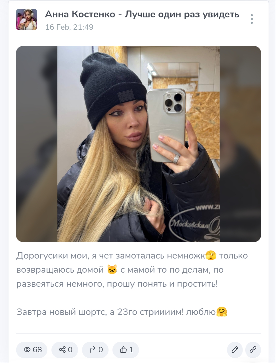Screen dimensions: 276x363
Task: Copy the post link with the chain icon
Action: 253,349
